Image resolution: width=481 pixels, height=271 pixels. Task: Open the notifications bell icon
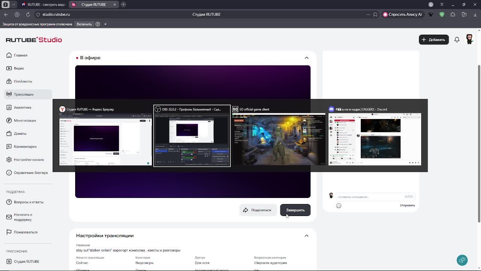pos(457,40)
